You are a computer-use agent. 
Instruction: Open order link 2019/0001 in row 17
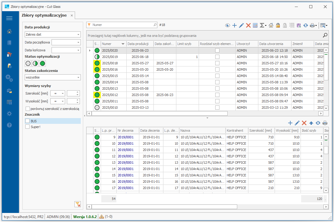(x=126, y=188)
